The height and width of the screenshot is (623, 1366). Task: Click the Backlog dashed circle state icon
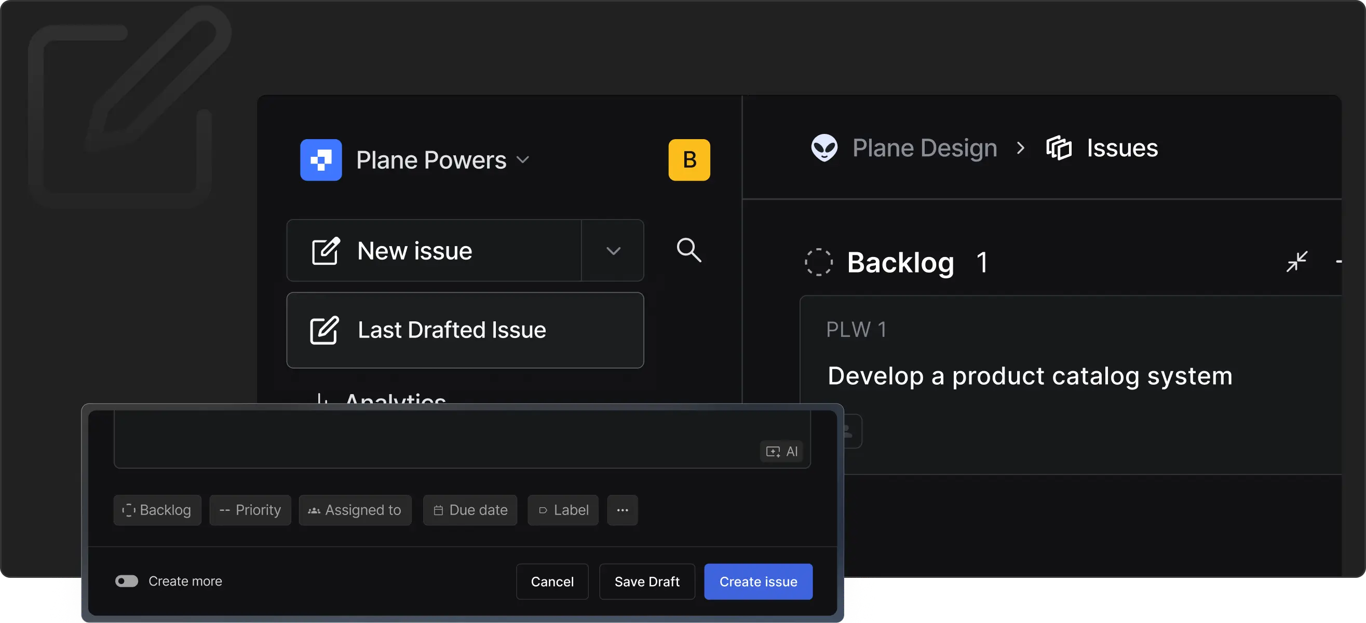click(x=818, y=262)
